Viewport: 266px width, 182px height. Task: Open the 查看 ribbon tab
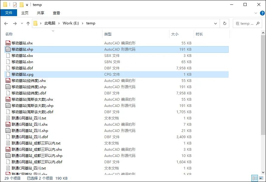pyautogui.click(x=56, y=13)
